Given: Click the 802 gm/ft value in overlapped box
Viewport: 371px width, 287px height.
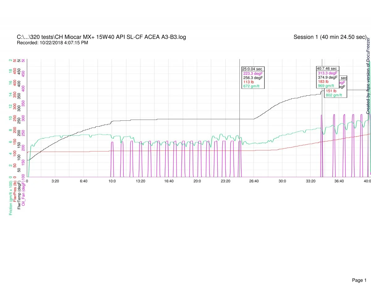Looking at the screenshot, I should [x=334, y=95].
